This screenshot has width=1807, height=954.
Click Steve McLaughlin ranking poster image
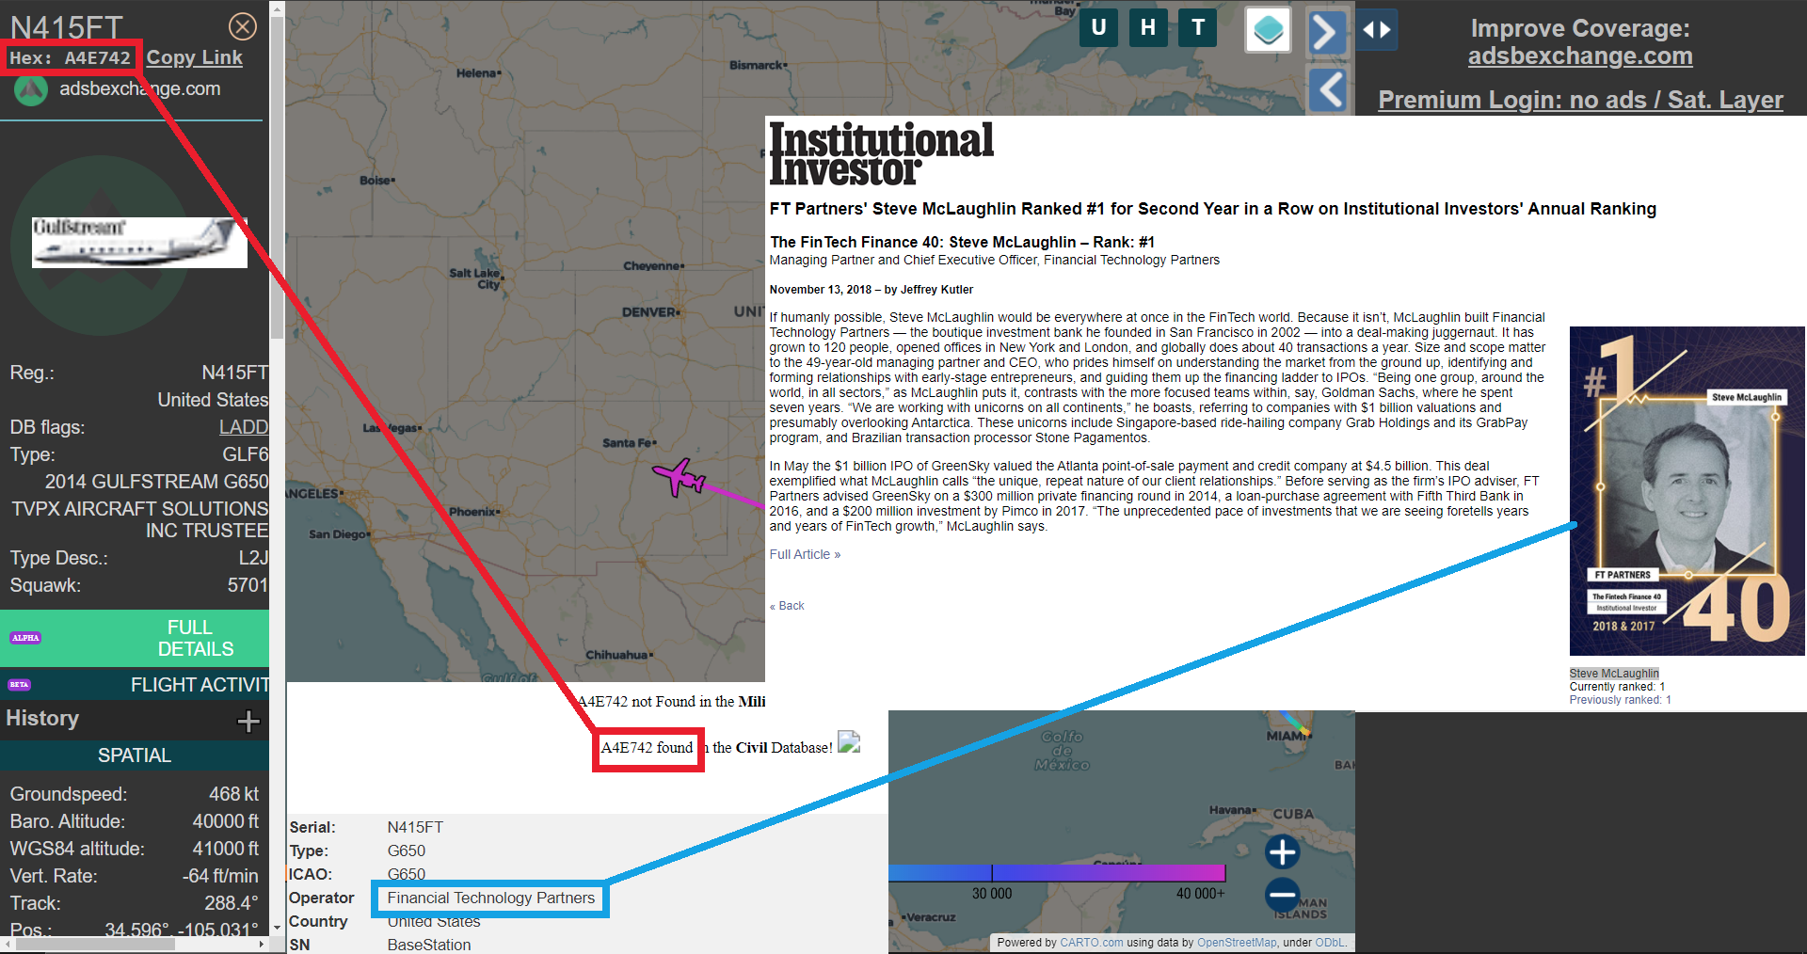pos(1687,491)
